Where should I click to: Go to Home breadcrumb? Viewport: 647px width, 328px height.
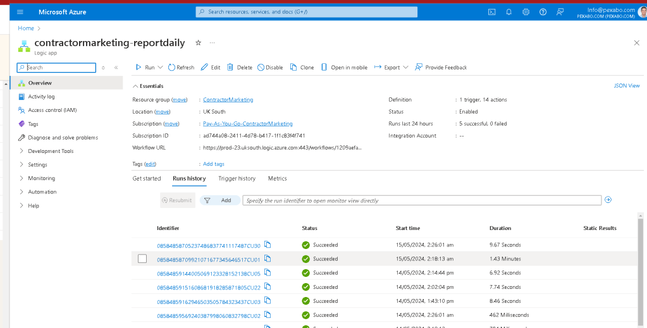click(x=25, y=28)
